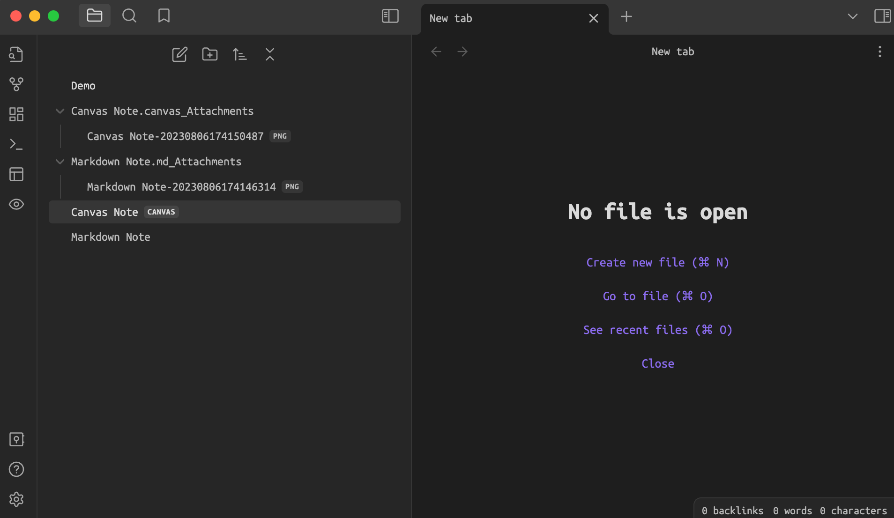894x518 pixels.
Task: Click the Go to file link
Action: 657,296
